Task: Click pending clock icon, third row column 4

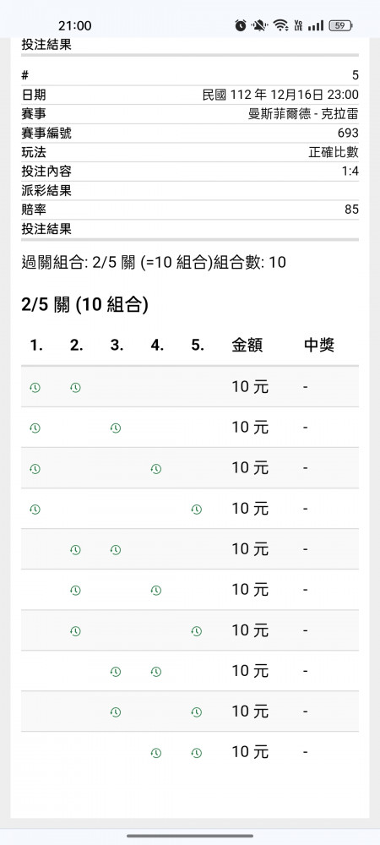Action: (156, 469)
